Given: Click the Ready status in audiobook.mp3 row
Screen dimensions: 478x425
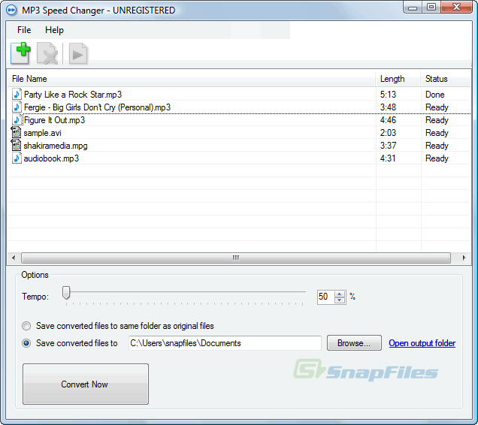Looking at the screenshot, I should (437, 158).
